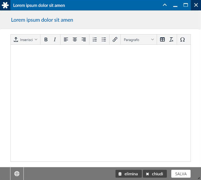Maximize the window from title bar

[x=186, y=5]
